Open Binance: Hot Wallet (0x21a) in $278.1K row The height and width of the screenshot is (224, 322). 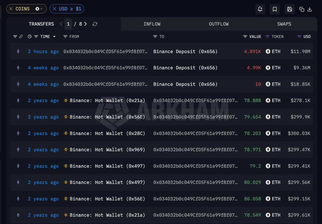[x=107, y=100]
